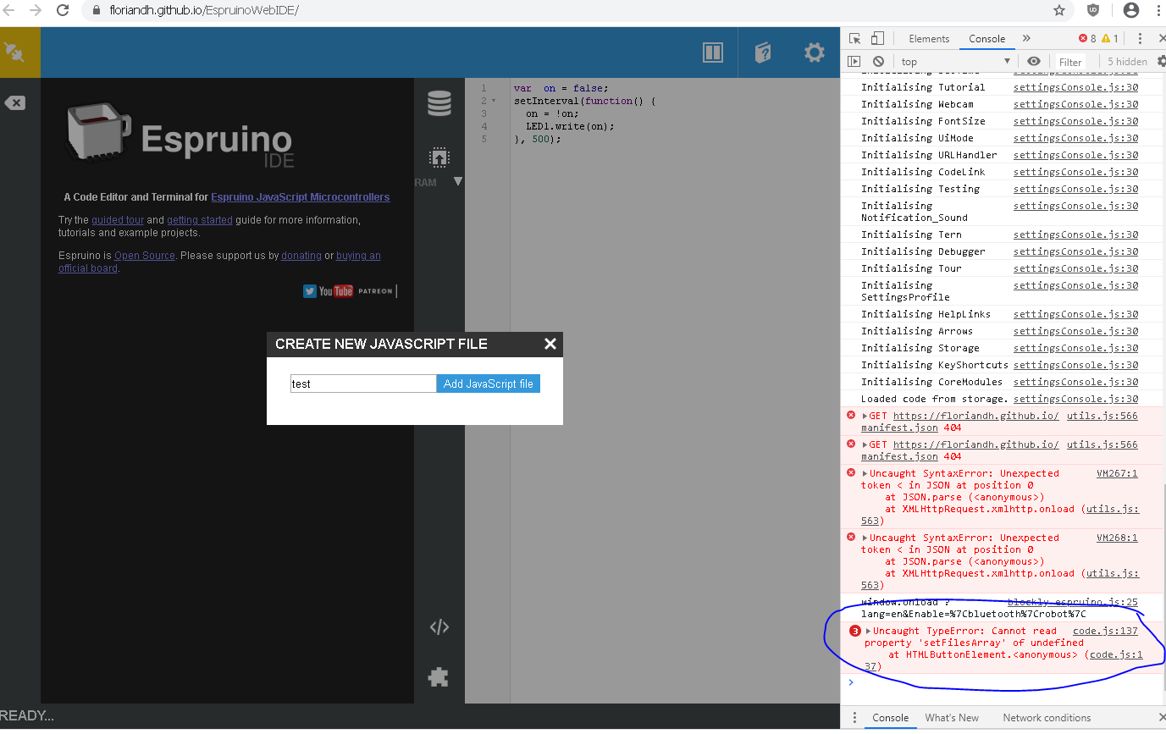1166x734 pixels.
Task: Switch to the Blockly puzzle piece icon
Action: point(439,676)
